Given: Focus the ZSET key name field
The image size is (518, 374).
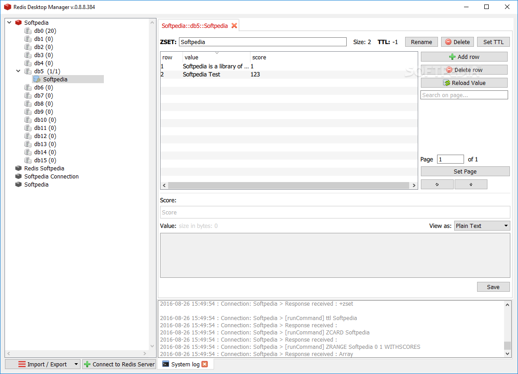Looking at the screenshot, I should [263, 42].
